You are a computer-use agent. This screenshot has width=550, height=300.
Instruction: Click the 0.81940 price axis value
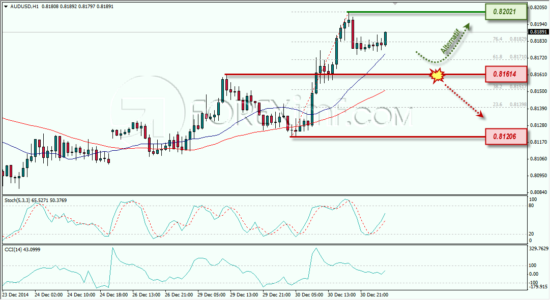click(x=538, y=24)
